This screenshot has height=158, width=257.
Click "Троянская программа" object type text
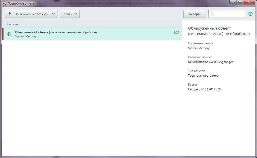pos(203,76)
